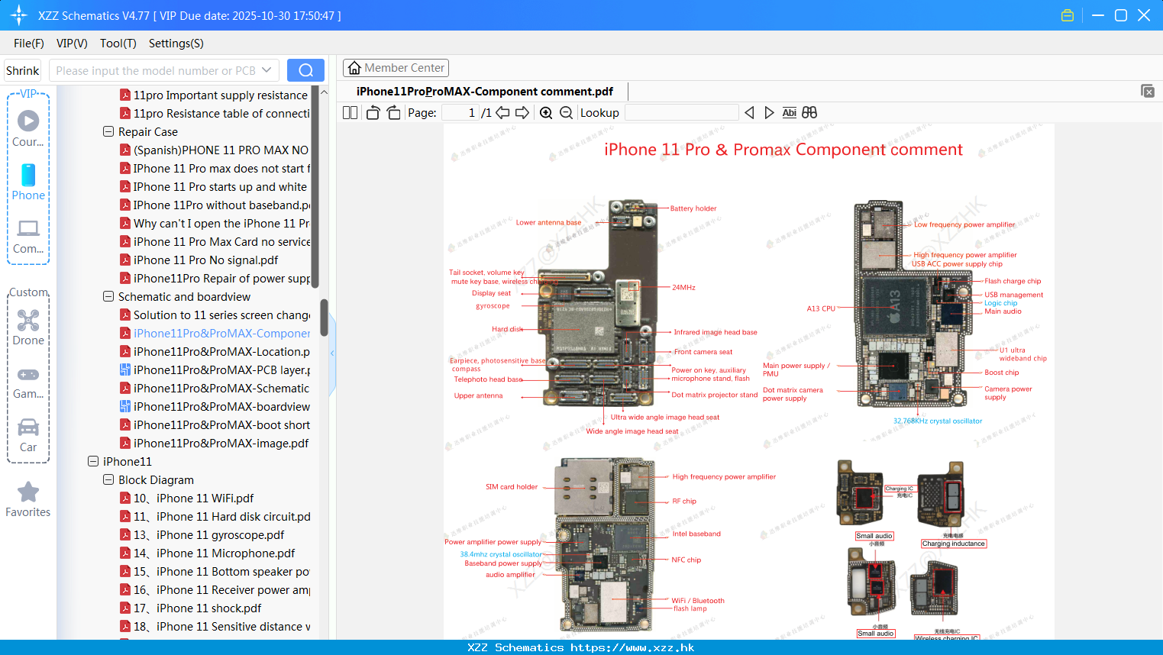Screen dimensions: 1163x655
Task: Open iPhone 11 Pro starts up and white
Action: click(213, 186)
